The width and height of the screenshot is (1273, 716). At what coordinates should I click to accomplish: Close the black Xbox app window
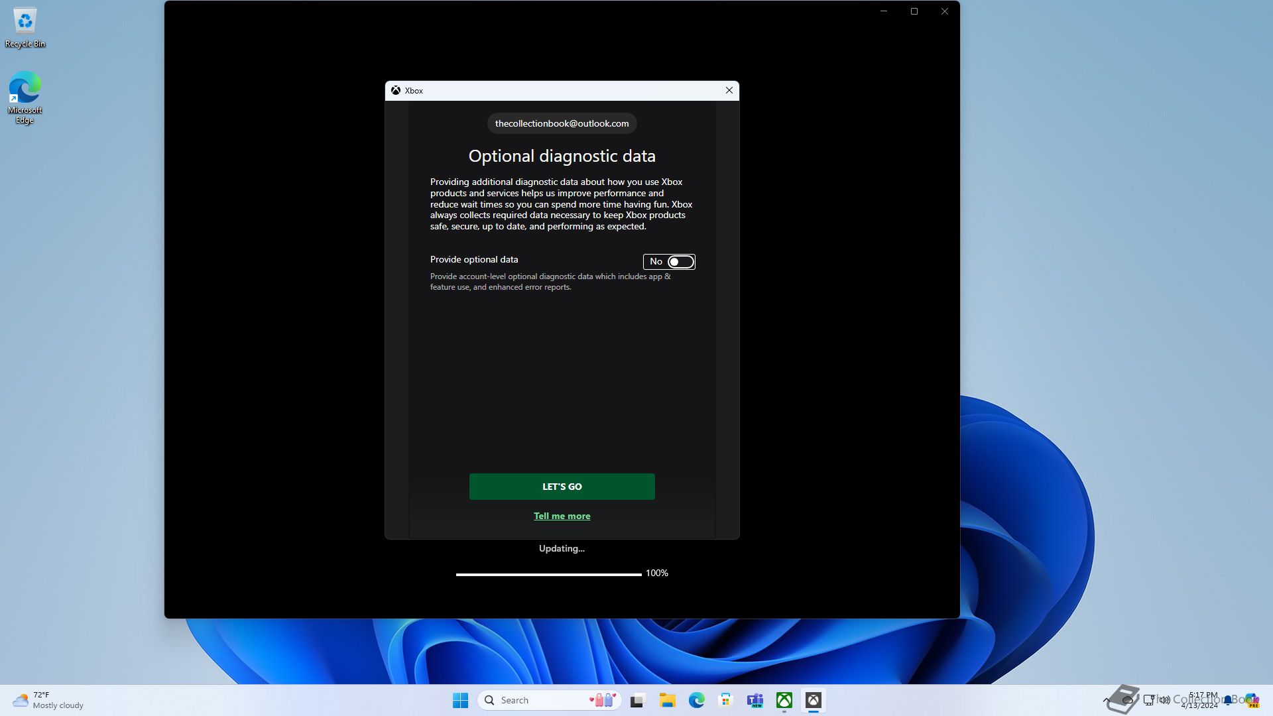pos(945,11)
